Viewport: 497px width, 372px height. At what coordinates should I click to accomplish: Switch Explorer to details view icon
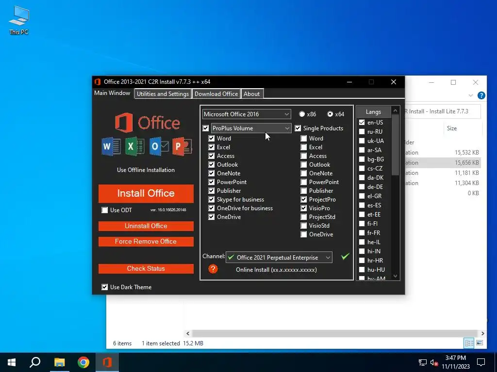tap(469, 343)
